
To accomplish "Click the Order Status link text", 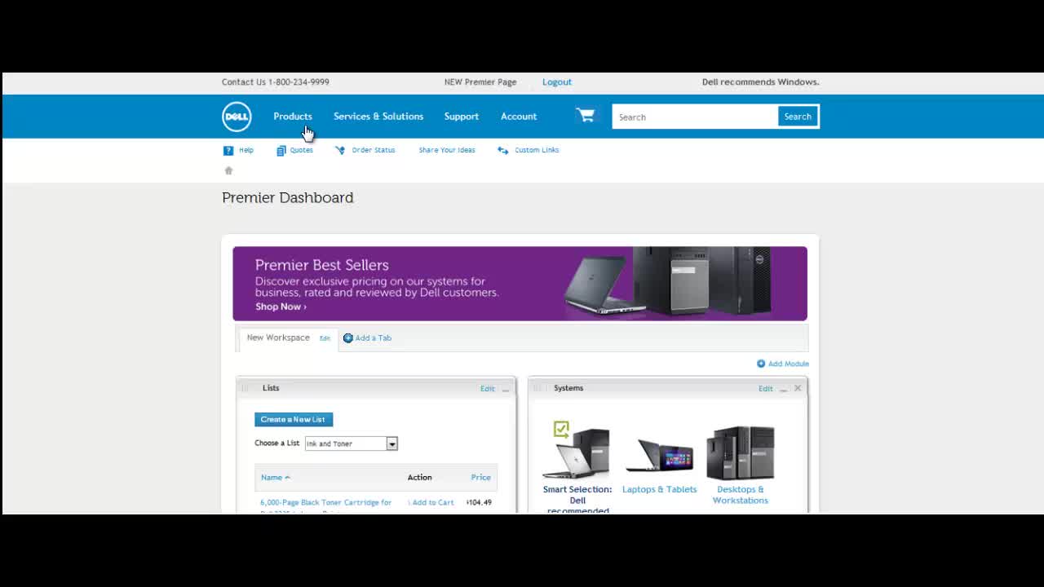I will (374, 150).
